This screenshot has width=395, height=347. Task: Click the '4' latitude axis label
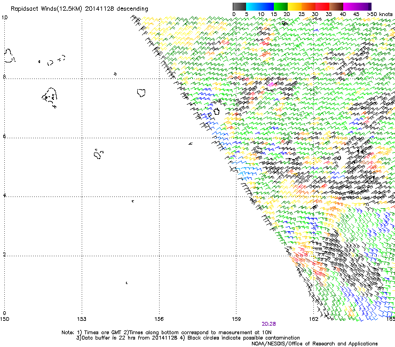pos(4,195)
